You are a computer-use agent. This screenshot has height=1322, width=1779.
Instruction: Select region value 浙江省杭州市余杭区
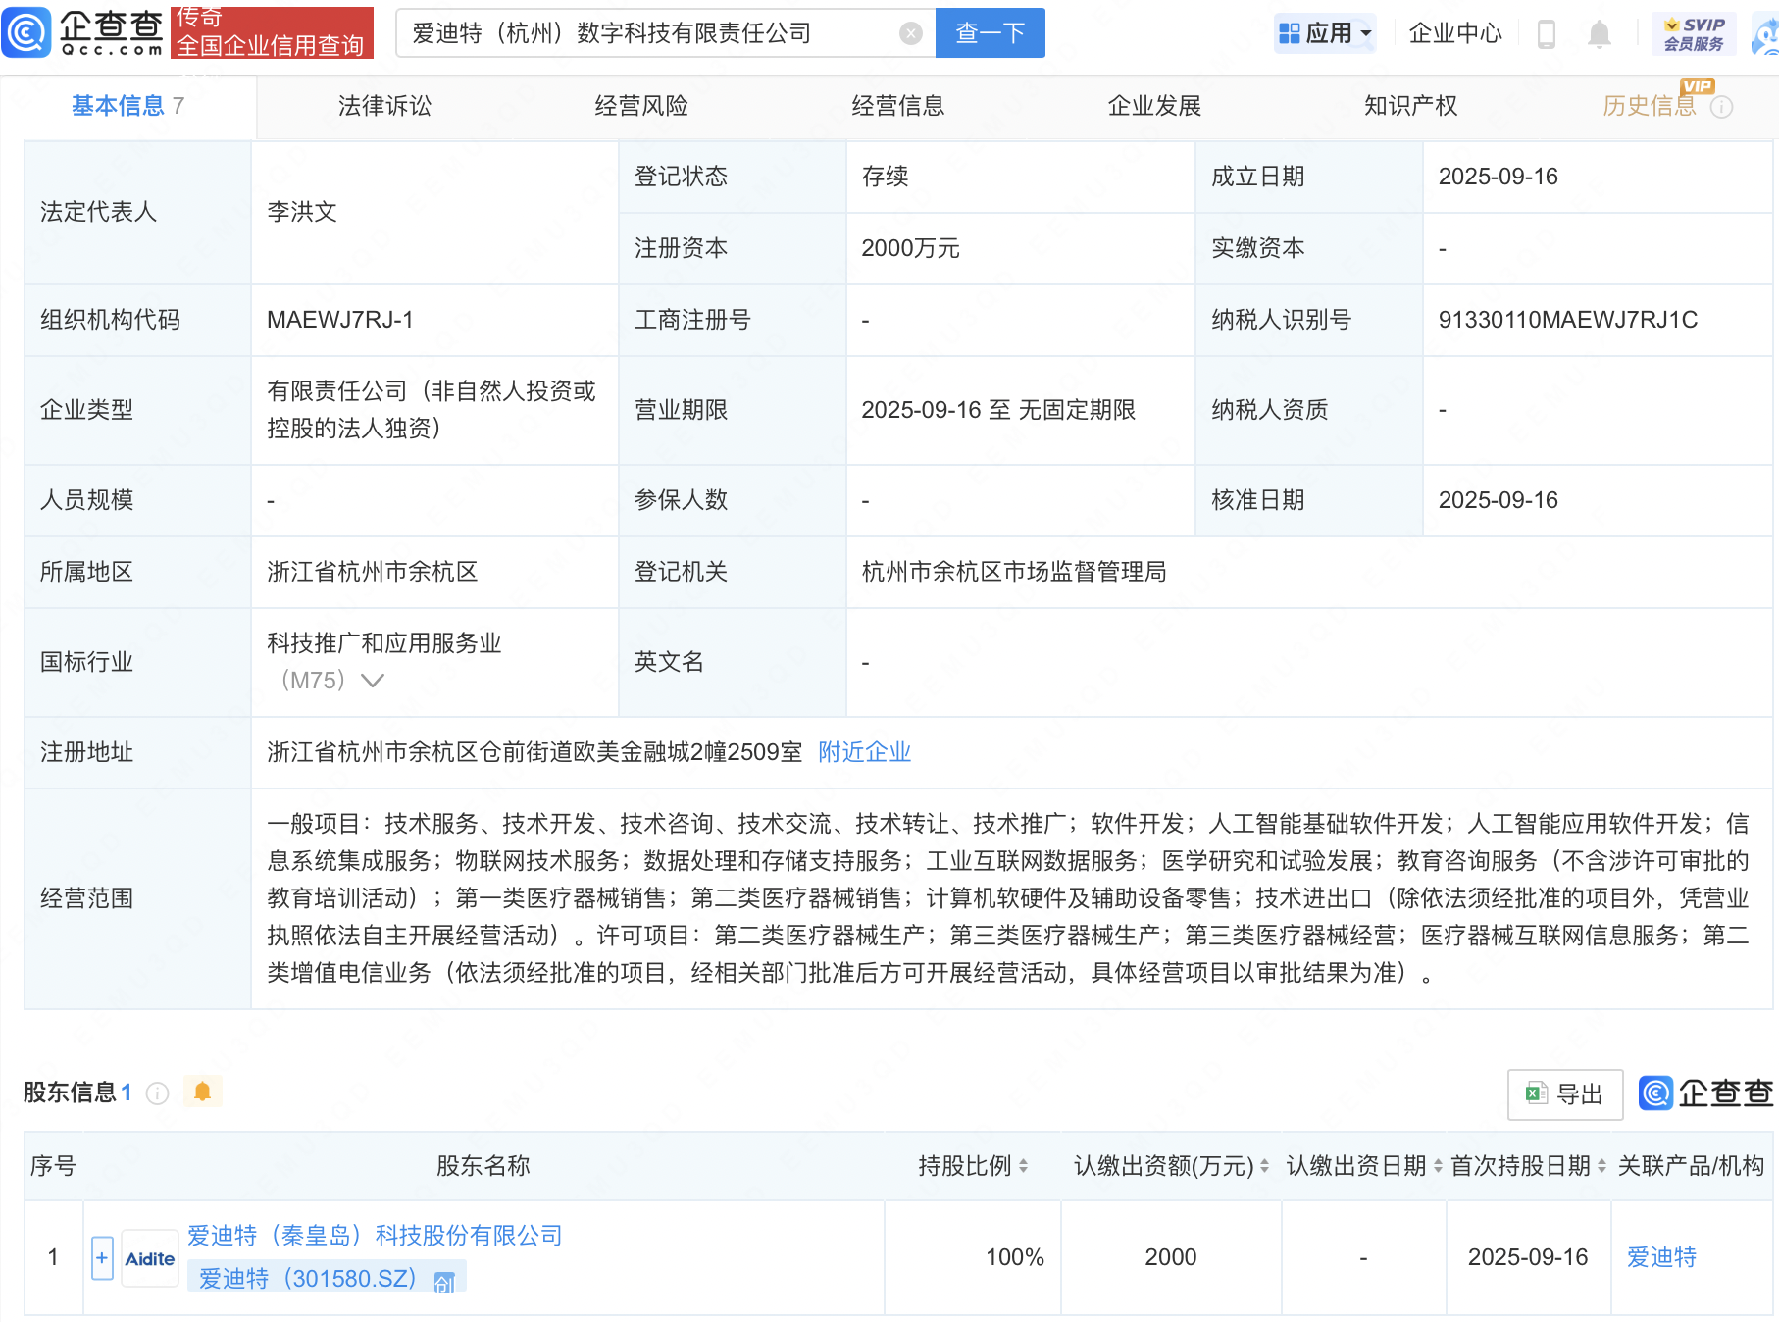click(x=373, y=572)
